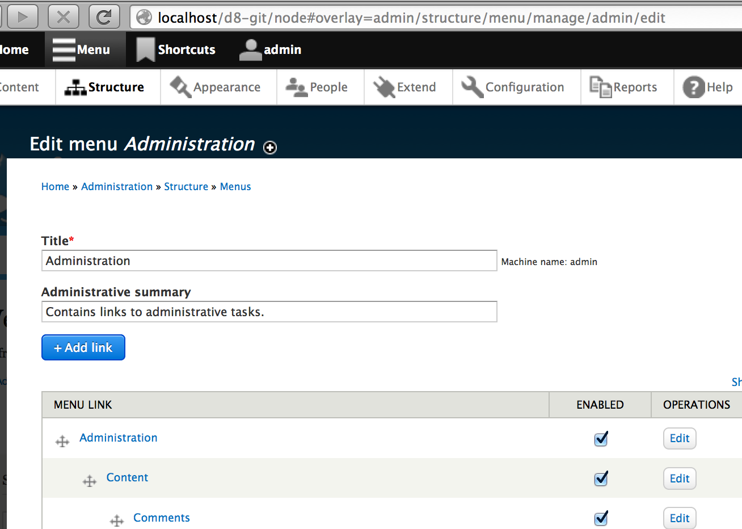Click into the Title input field
Viewport: 742px width, 529px height.
tap(269, 261)
